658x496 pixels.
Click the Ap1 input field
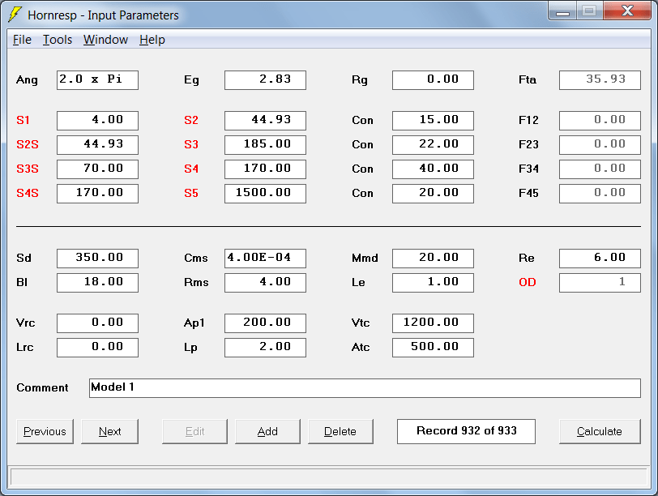tap(265, 323)
